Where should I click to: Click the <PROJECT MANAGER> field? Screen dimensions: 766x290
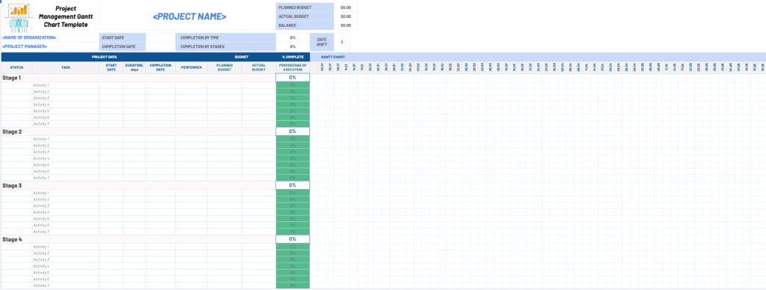25,47
